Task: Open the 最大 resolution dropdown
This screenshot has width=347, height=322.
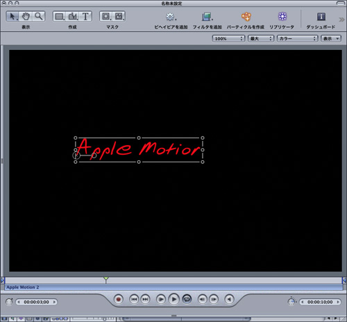Action: click(x=261, y=39)
